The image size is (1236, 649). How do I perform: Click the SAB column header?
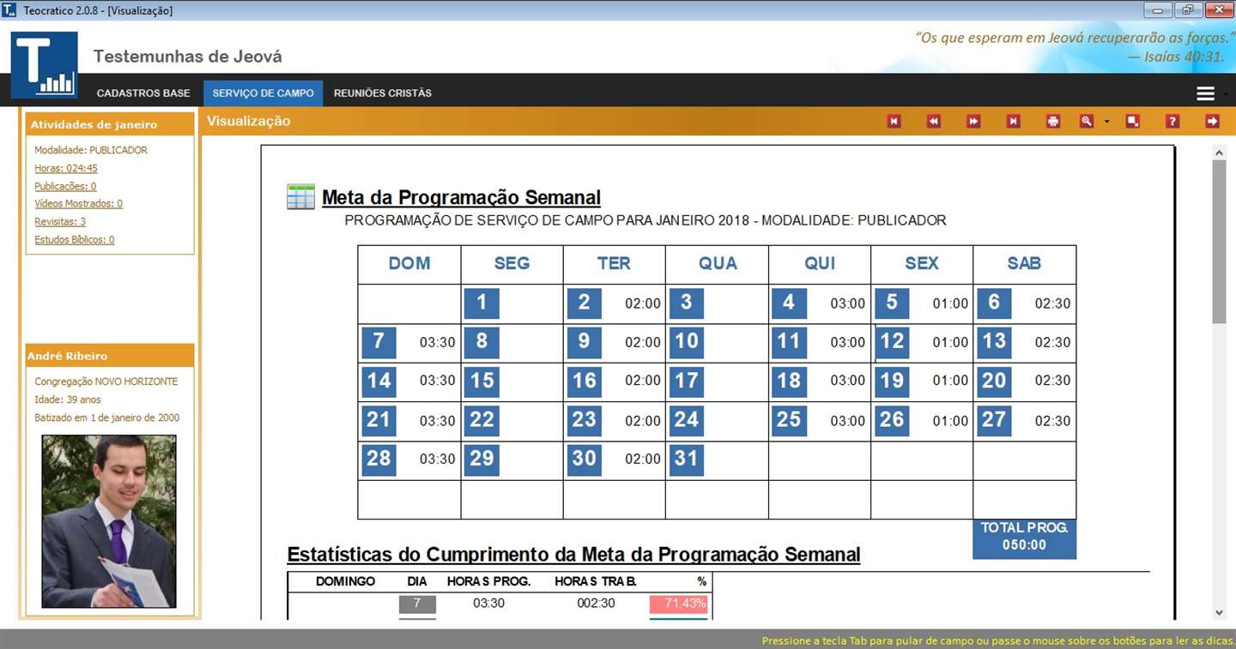click(x=1024, y=264)
